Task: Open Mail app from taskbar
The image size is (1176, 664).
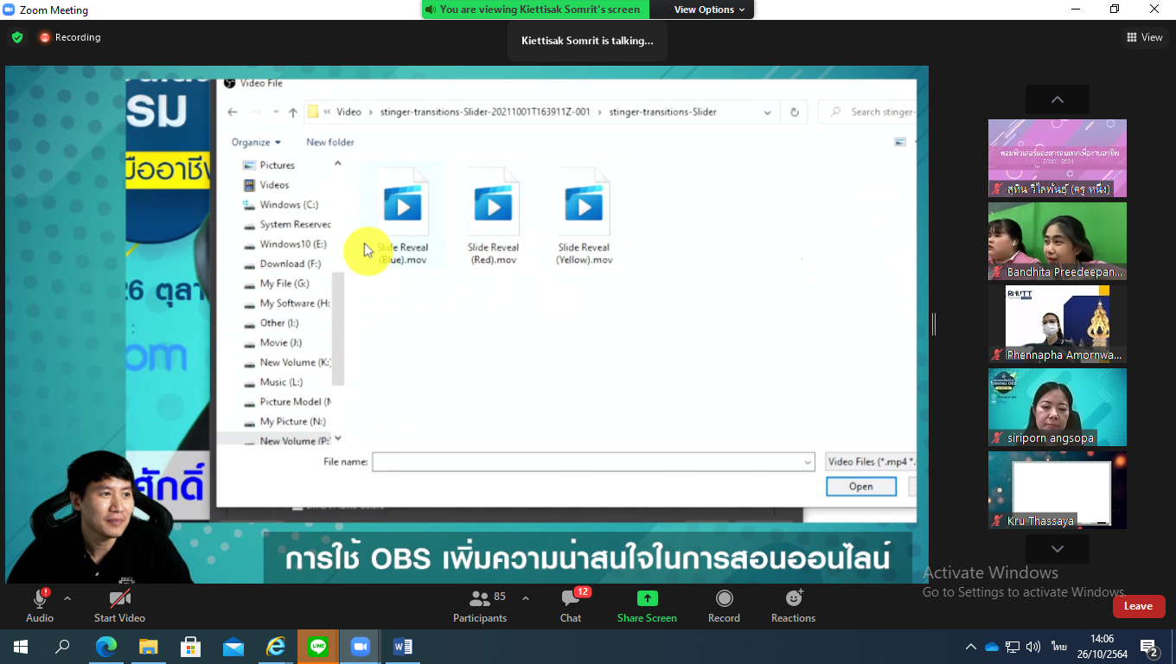Action: click(x=233, y=647)
